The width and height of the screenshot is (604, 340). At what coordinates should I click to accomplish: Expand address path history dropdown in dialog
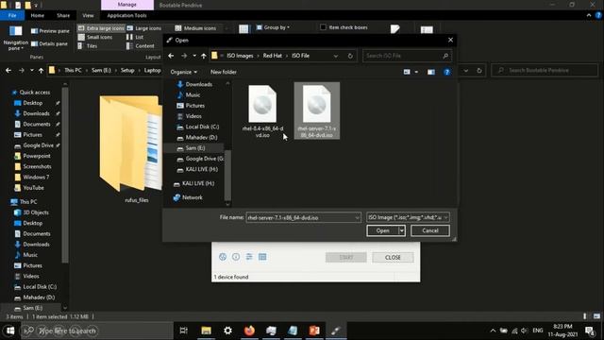point(336,56)
